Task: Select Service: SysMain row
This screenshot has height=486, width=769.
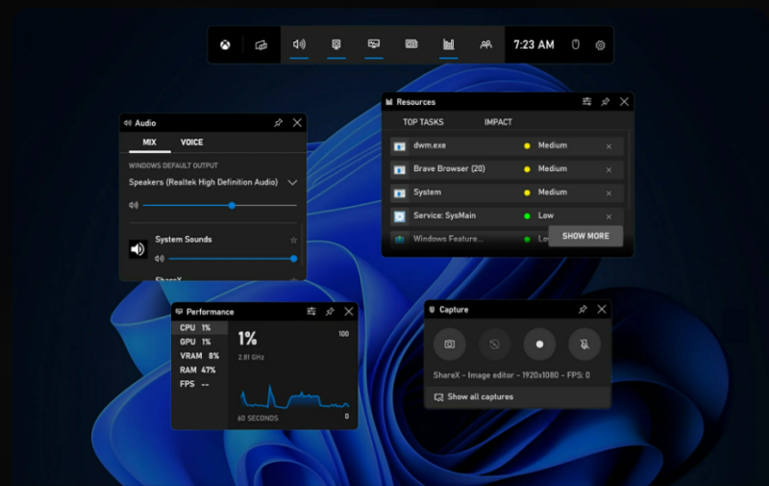Action: tap(508, 216)
